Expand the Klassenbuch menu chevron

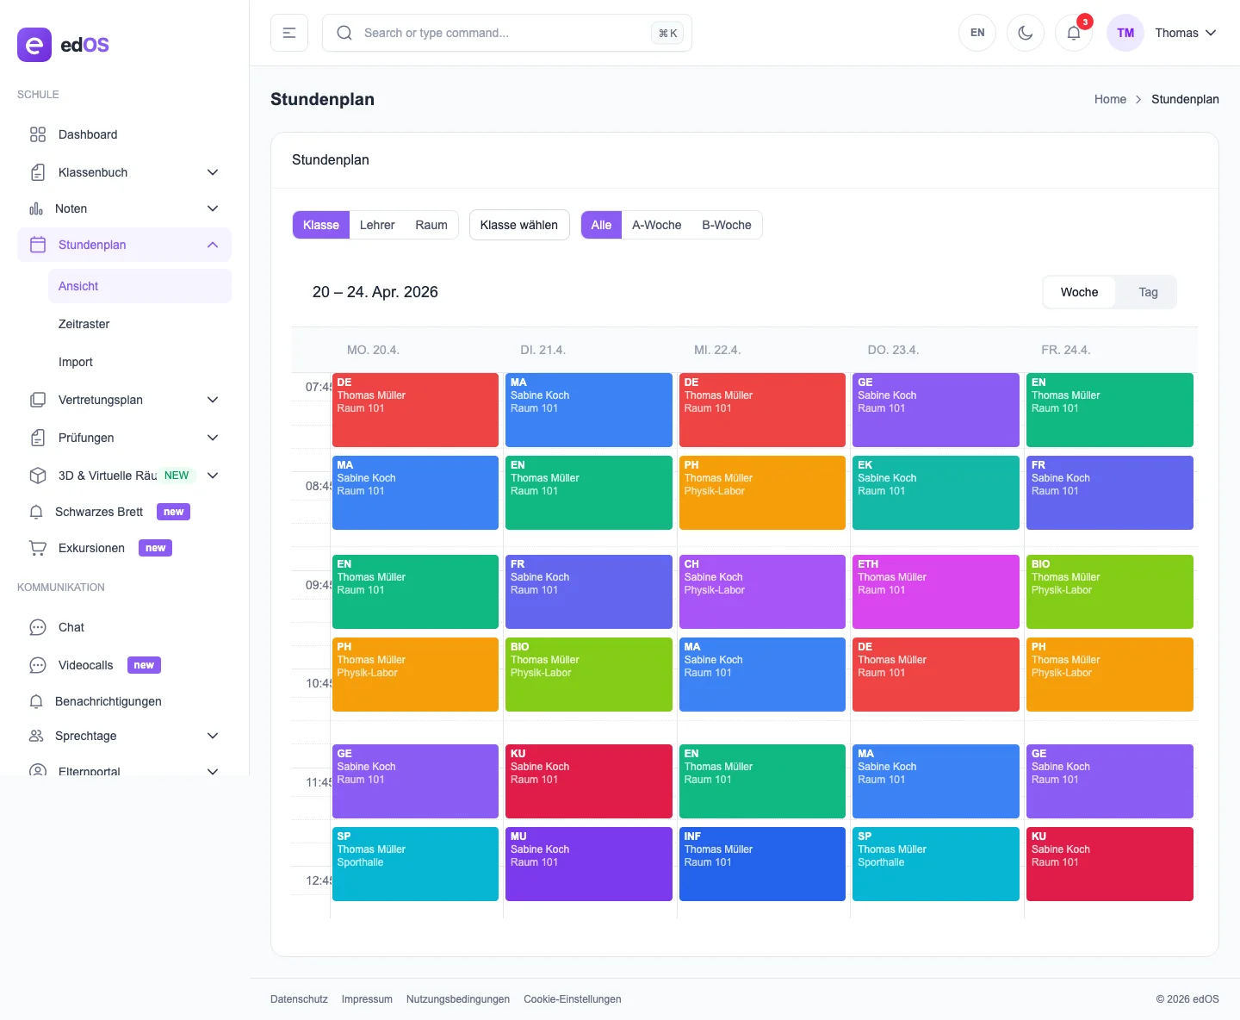213,172
